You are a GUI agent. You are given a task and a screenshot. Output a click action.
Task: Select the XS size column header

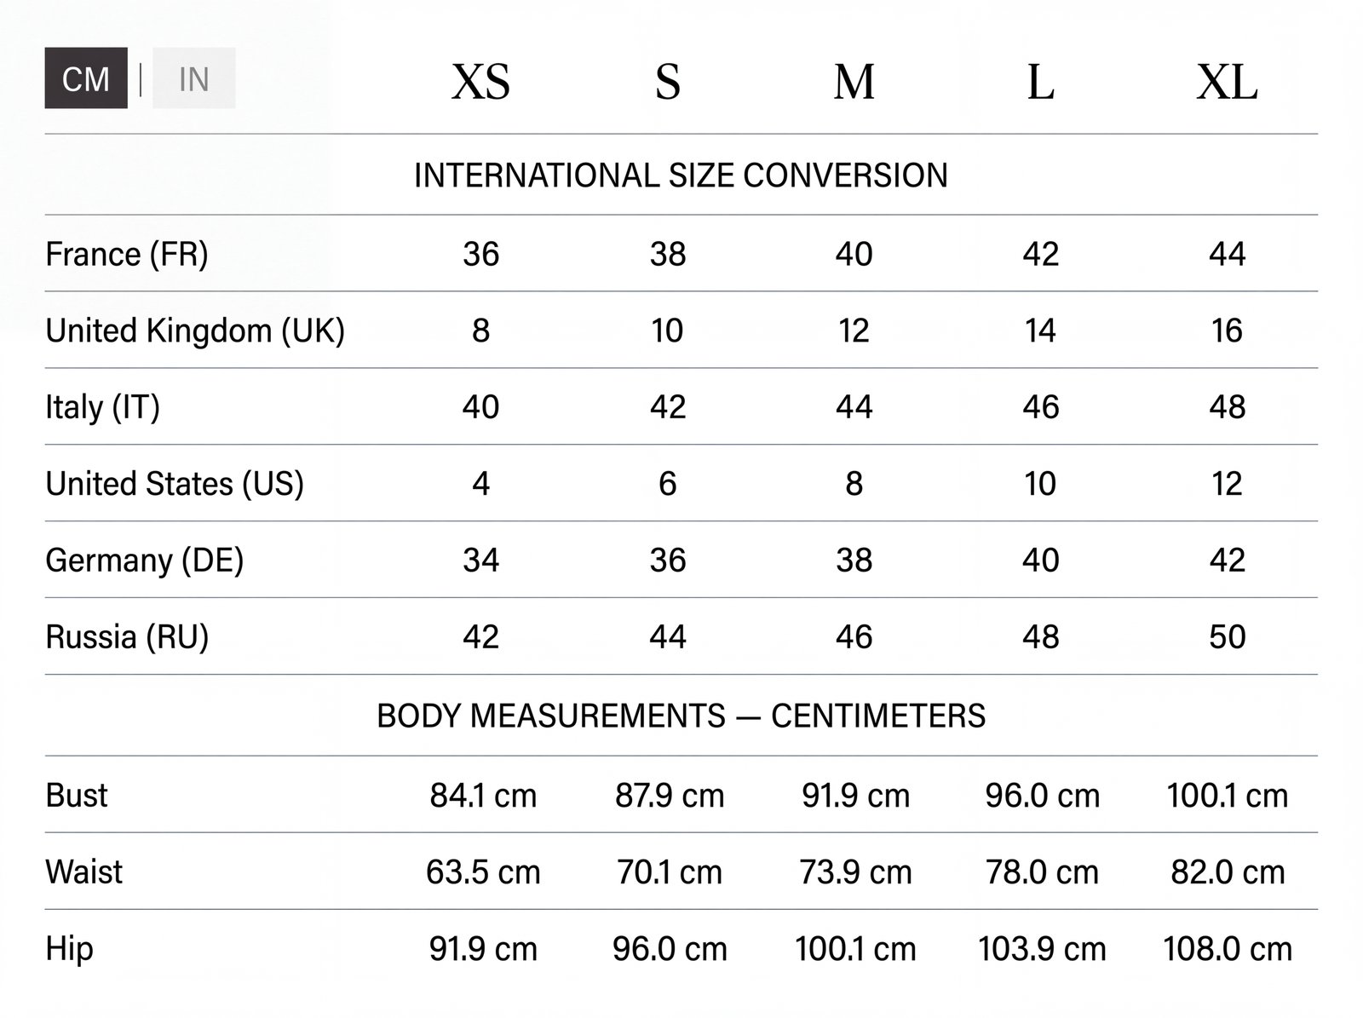(x=480, y=82)
